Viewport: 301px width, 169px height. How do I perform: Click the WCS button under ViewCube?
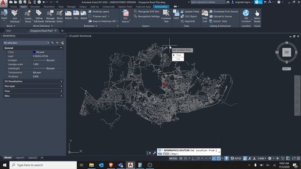tap(286, 69)
